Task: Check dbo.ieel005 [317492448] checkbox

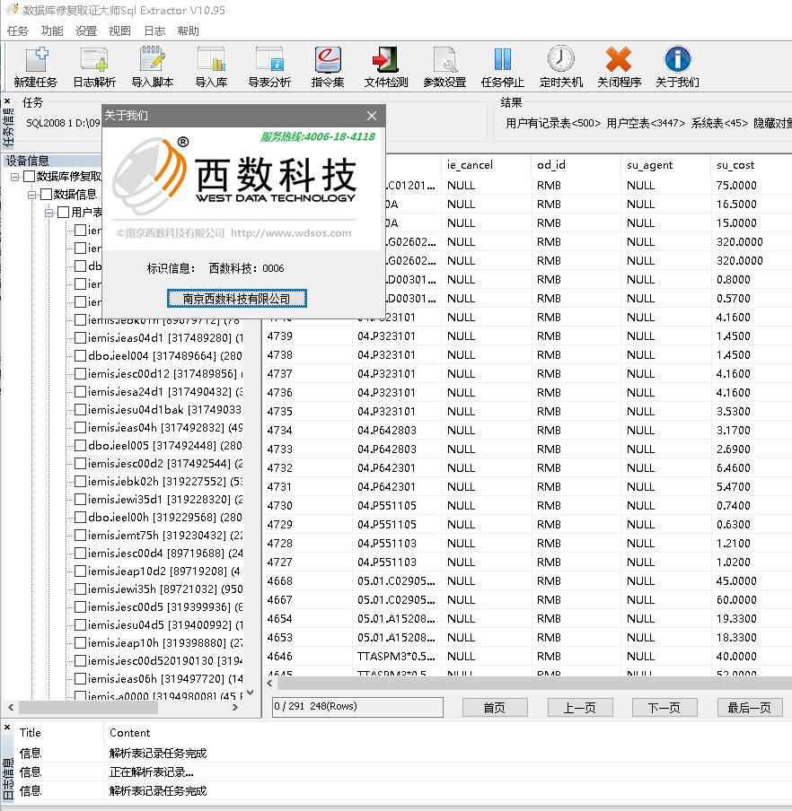Action: (x=80, y=445)
